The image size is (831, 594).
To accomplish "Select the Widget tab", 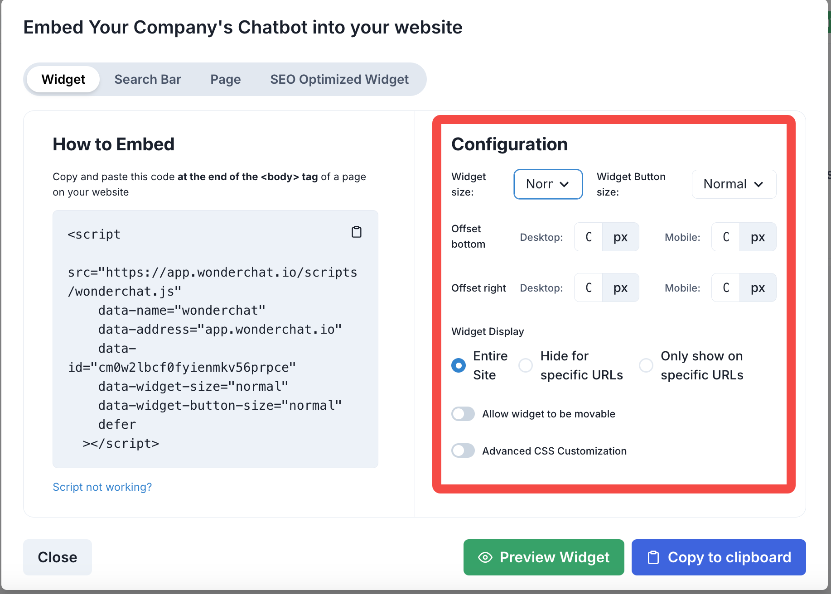I will tap(63, 79).
